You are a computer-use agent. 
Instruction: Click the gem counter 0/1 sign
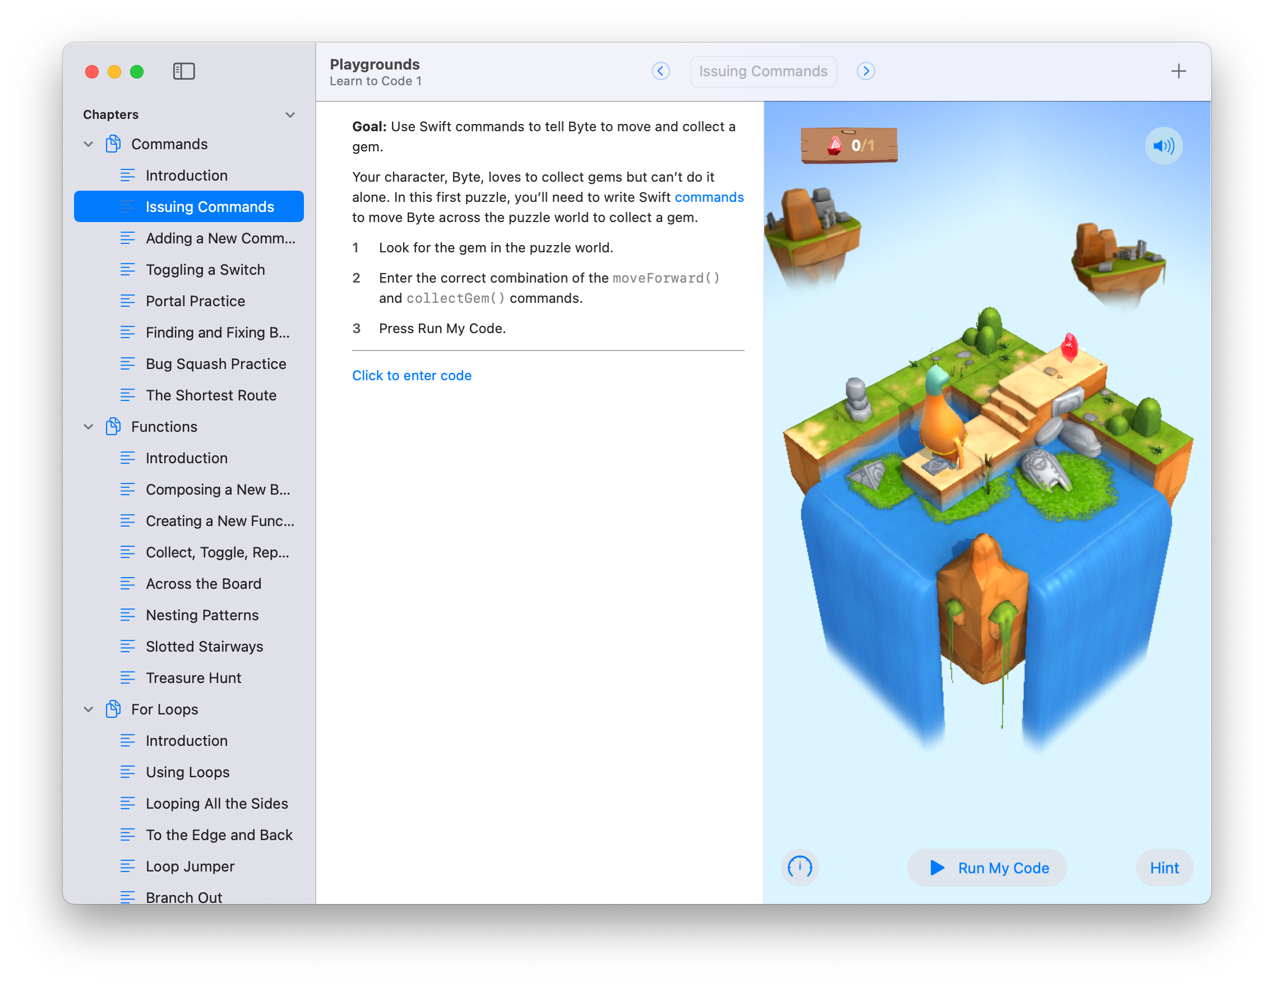849,145
